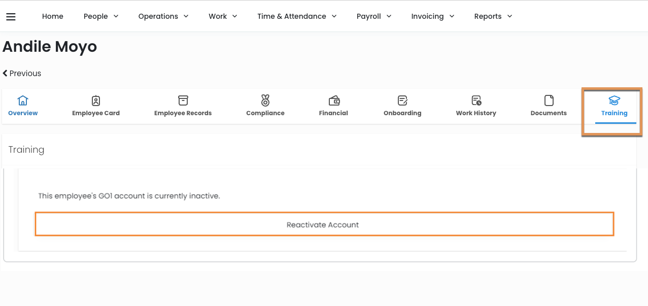Expand the Payroll dropdown menu

(373, 16)
